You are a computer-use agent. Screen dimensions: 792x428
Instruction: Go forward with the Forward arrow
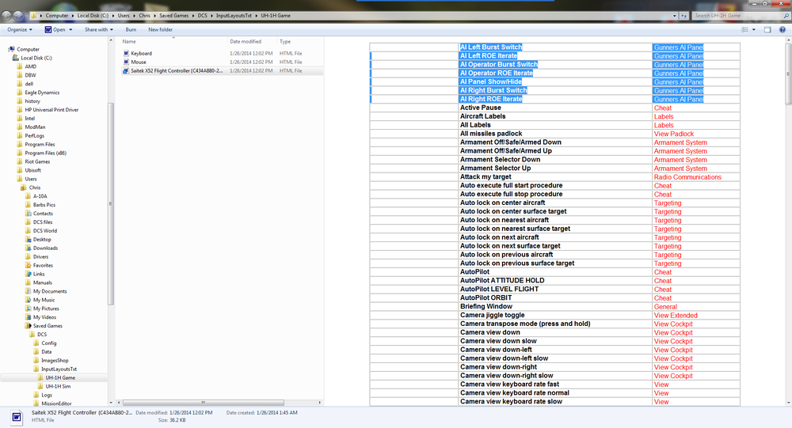[x=18, y=16]
